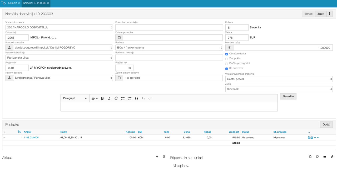Delete the order line with trash icon
The height and width of the screenshot is (172, 337).
pyautogui.click(x=309, y=138)
